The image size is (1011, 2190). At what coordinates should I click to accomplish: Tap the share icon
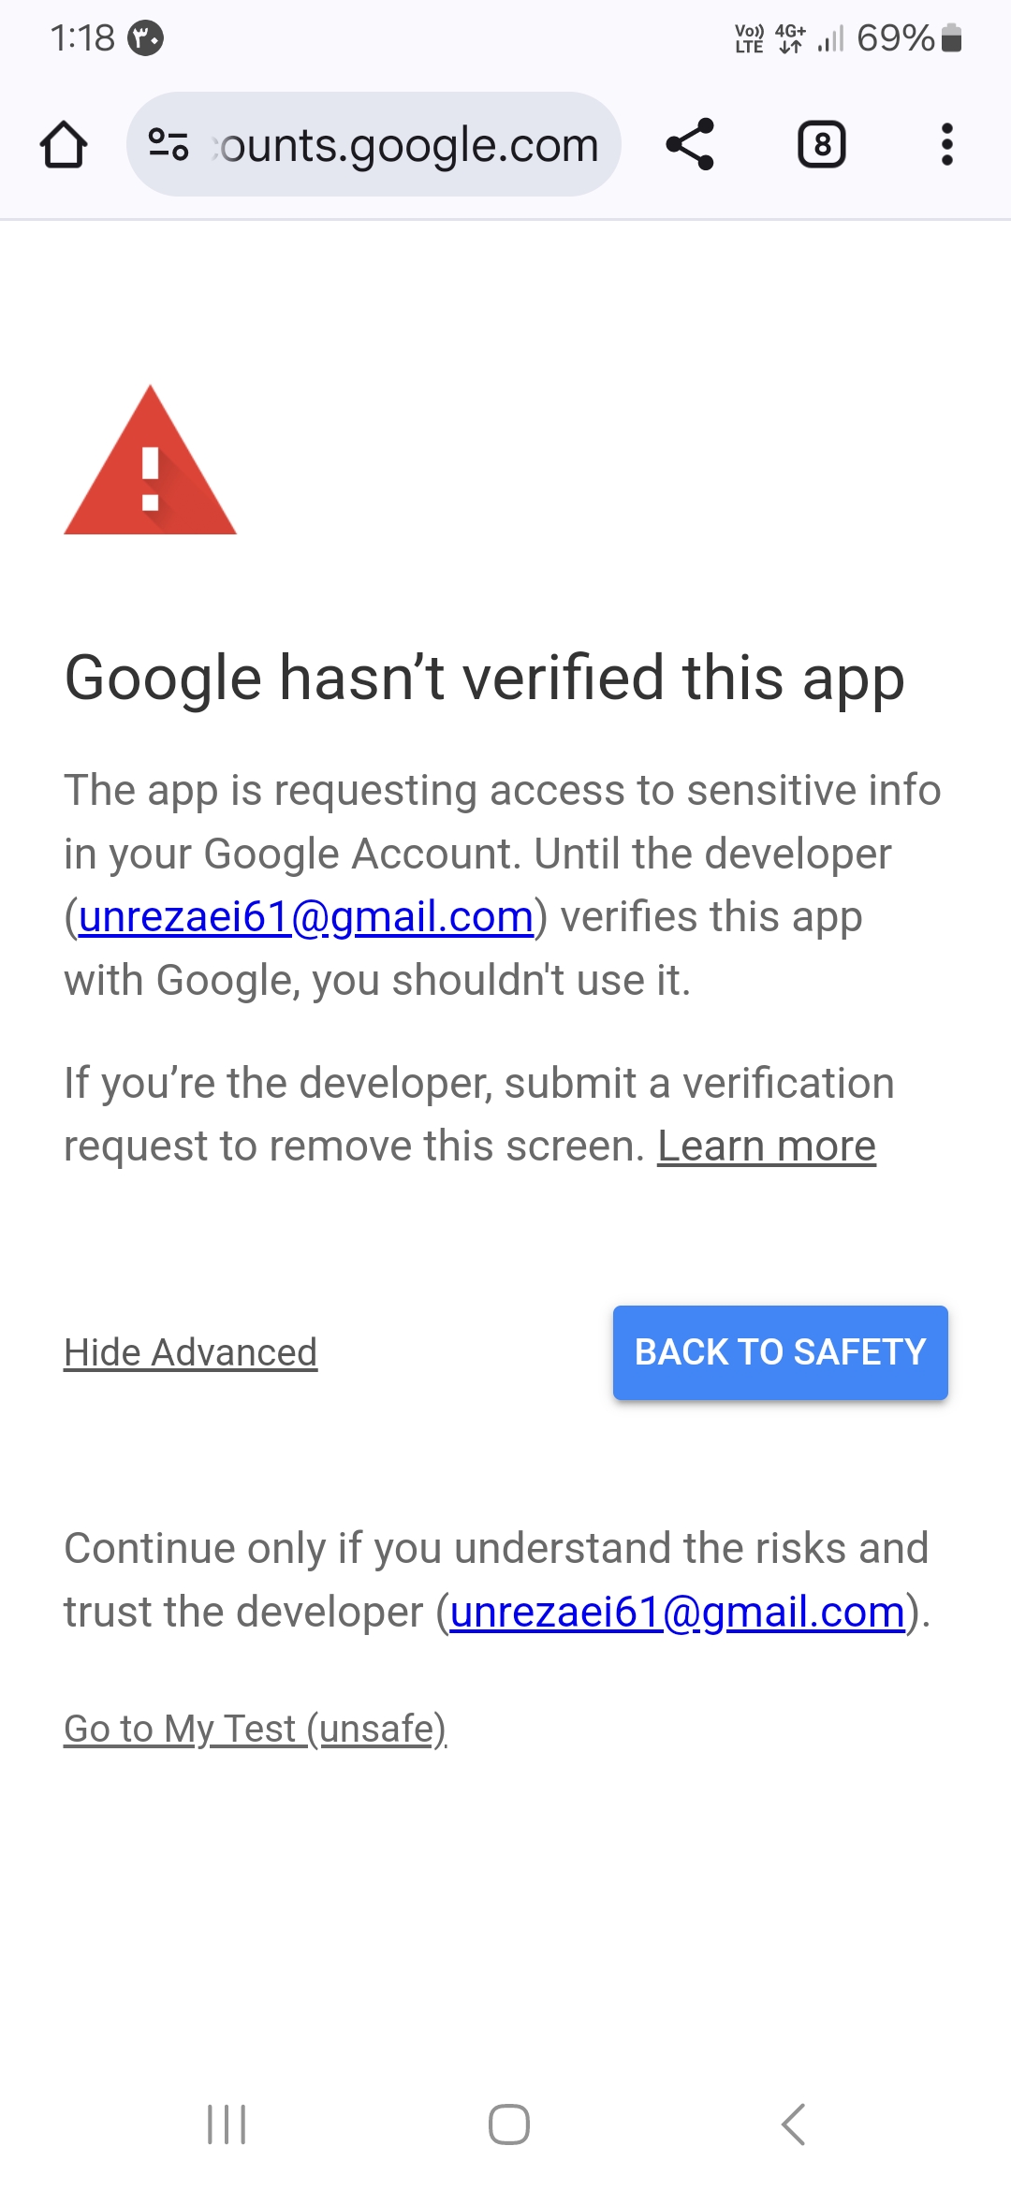tap(690, 145)
